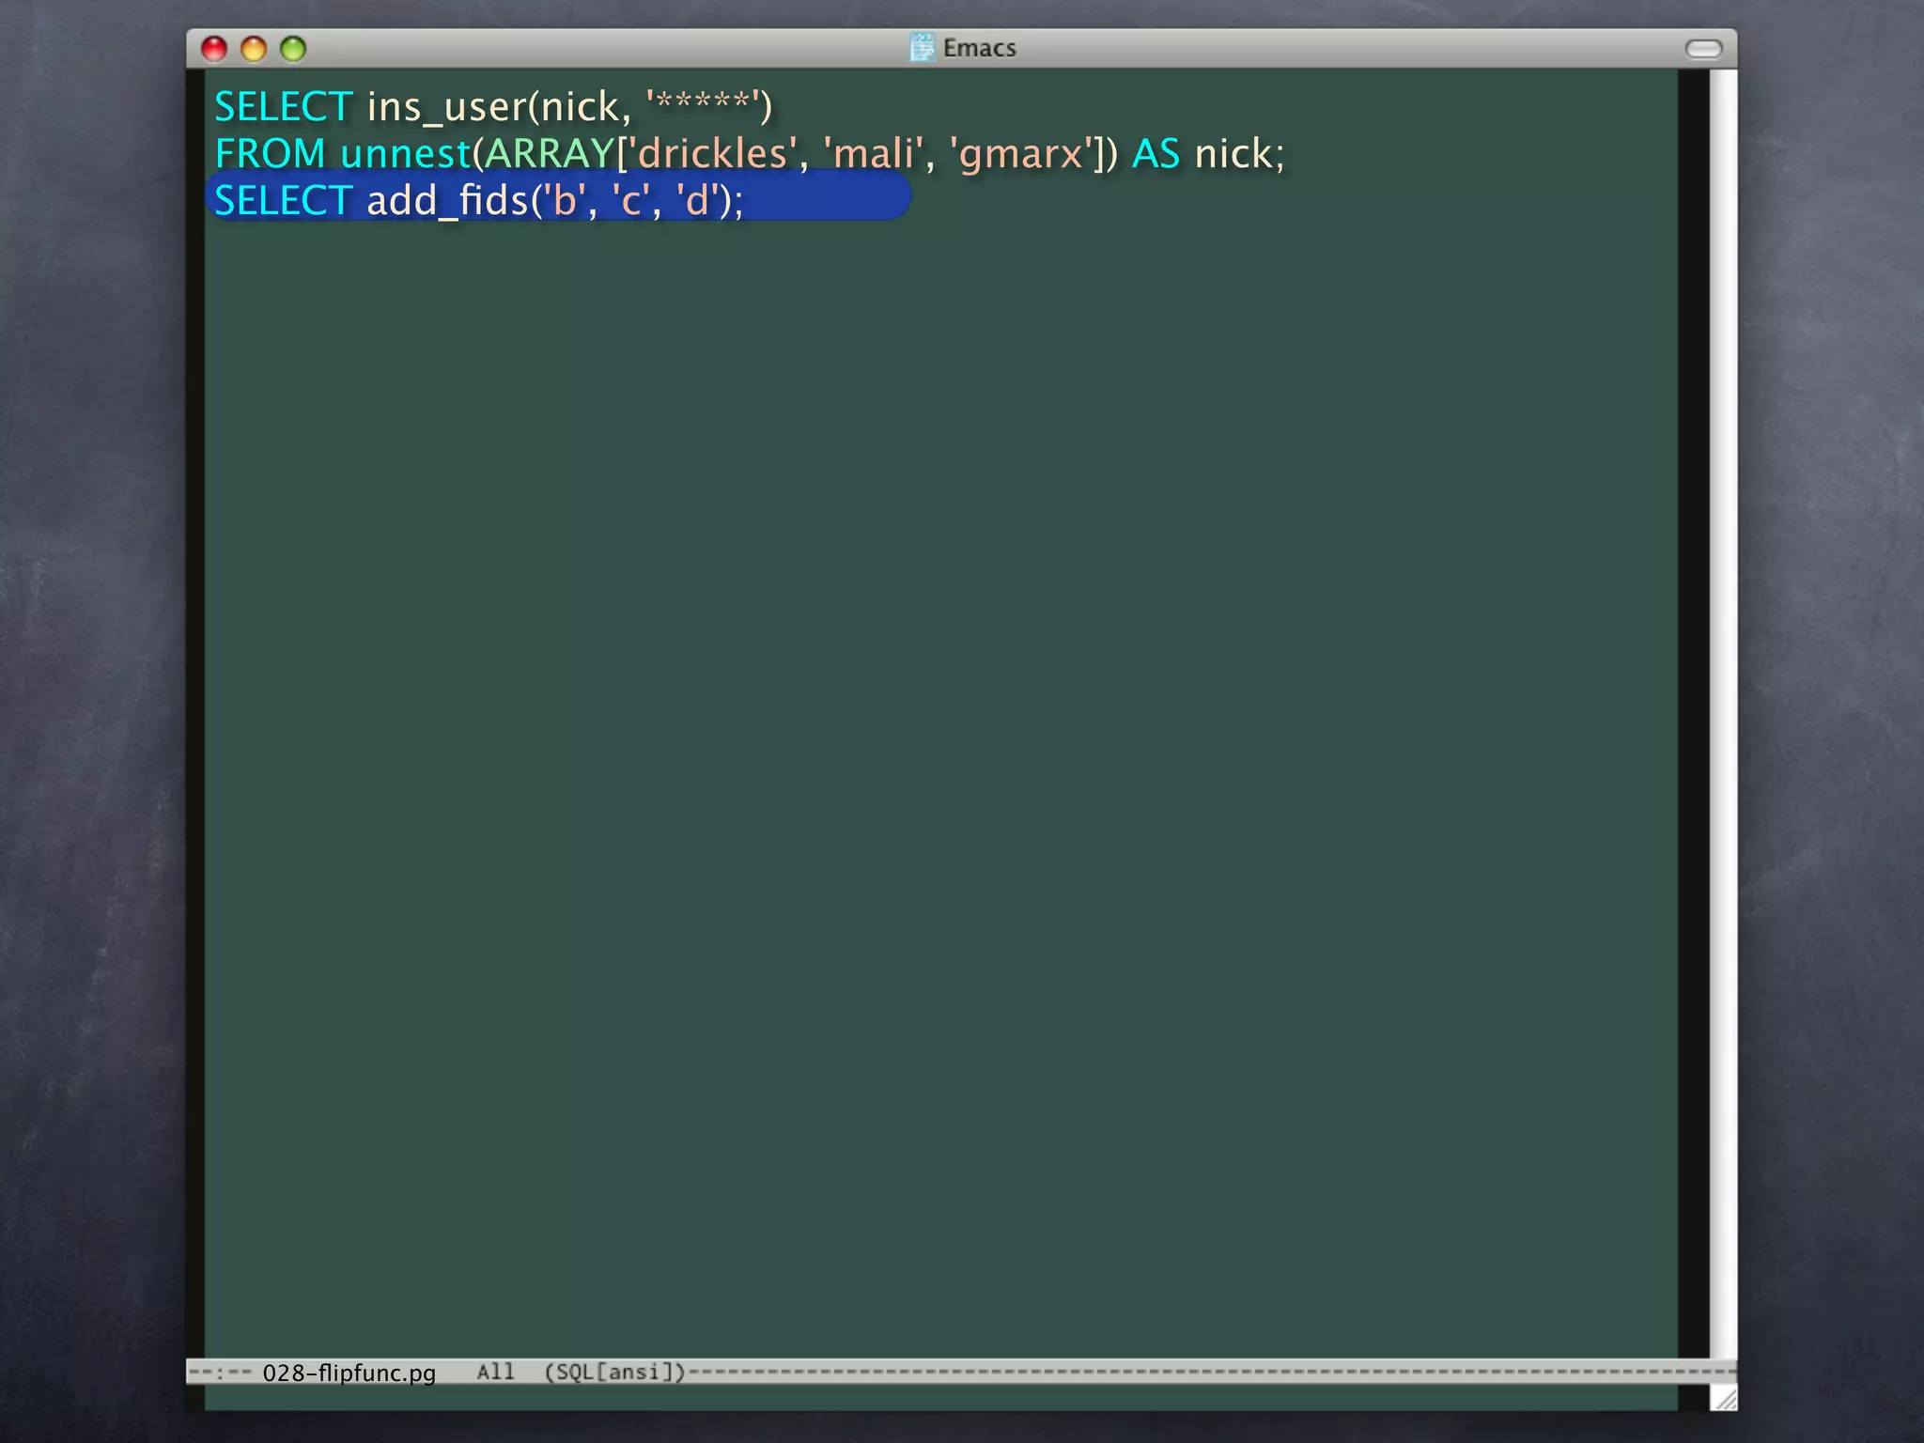Image resolution: width=1924 pixels, height=1443 pixels.
Task: Click the SQL[ansi] major mode indicator
Action: (x=615, y=1372)
